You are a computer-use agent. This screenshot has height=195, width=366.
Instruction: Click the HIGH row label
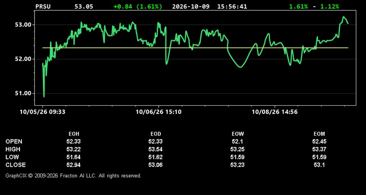tap(13, 149)
